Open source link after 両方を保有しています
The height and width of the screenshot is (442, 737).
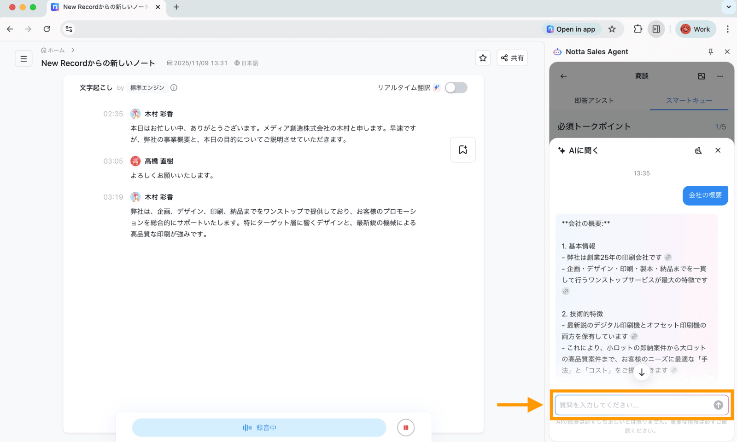coord(634,337)
